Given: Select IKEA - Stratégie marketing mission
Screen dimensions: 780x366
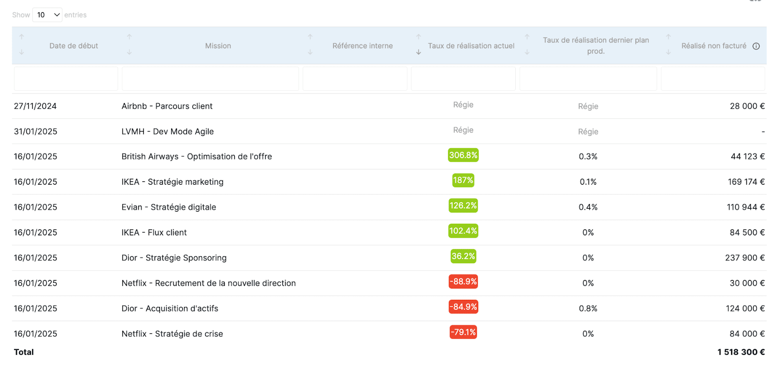Looking at the screenshot, I should [x=173, y=182].
